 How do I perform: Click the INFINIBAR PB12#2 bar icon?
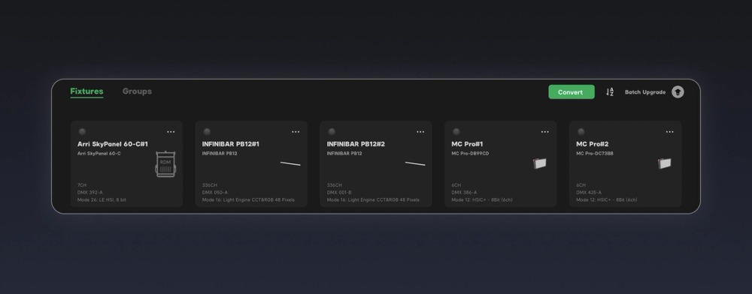(x=415, y=163)
